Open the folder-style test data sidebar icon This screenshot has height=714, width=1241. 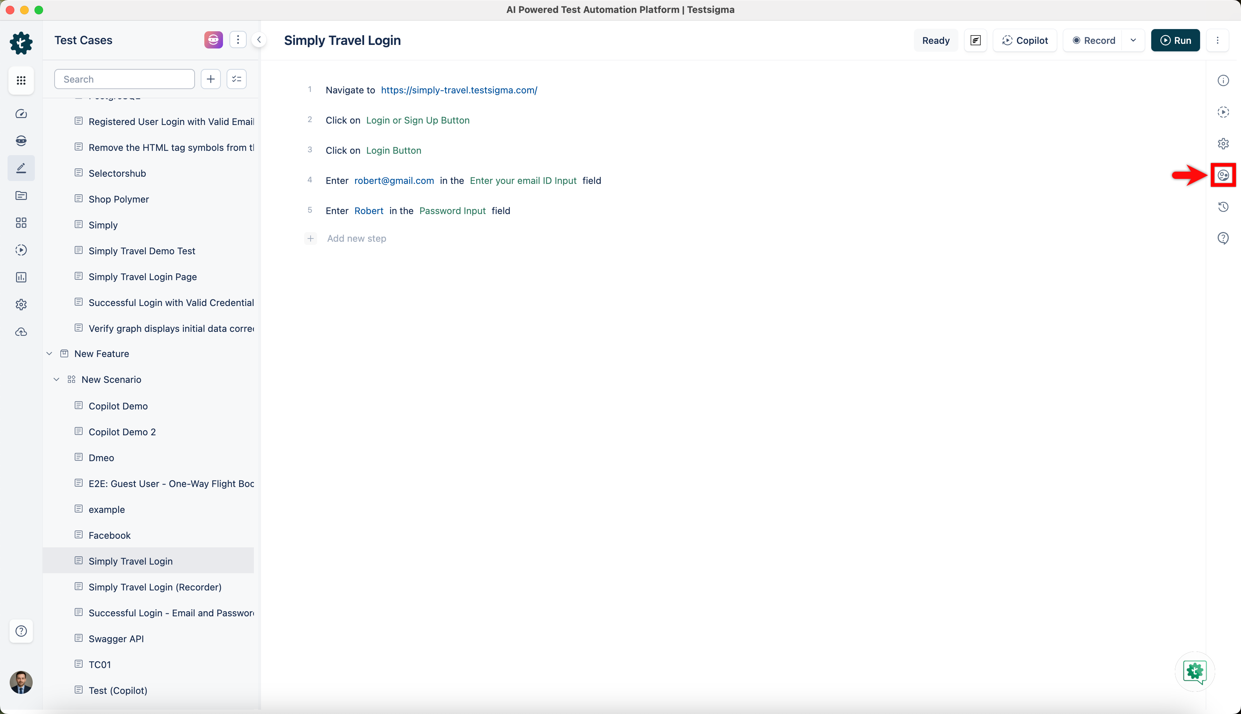21,196
